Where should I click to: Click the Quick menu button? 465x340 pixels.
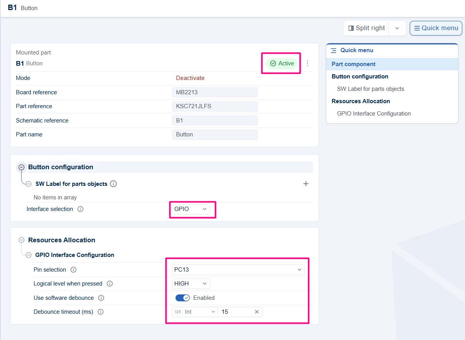tap(436, 28)
